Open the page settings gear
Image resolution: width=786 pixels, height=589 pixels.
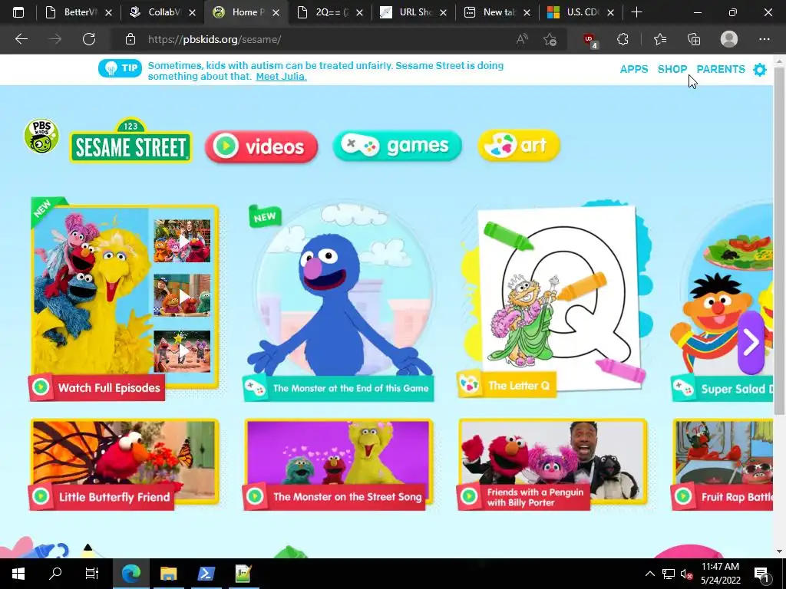pyautogui.click(x=760, y=70)
